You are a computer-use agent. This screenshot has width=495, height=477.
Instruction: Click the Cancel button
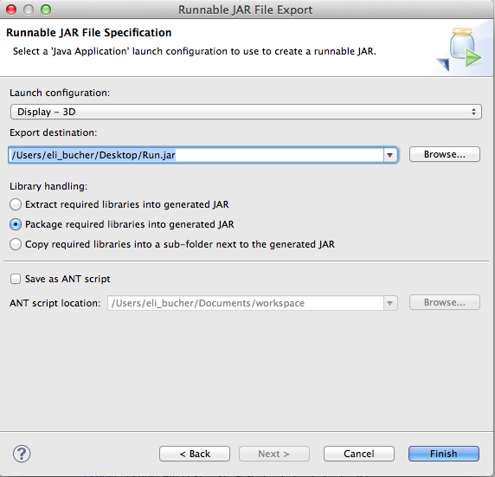359,454
